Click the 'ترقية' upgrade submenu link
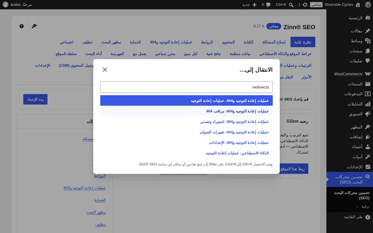 (x=363, y=207)
